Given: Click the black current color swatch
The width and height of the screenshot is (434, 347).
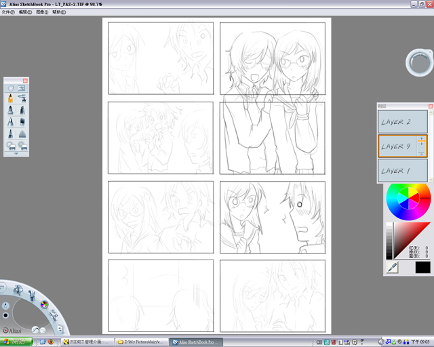Looking at the screenshot, I should 423,267.
